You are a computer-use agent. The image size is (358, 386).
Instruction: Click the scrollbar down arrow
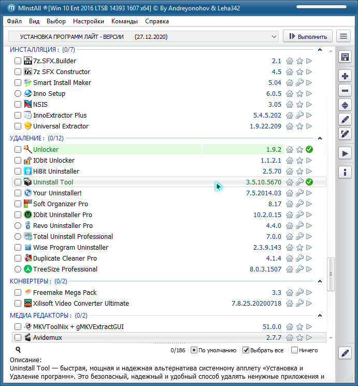(331, 338)
